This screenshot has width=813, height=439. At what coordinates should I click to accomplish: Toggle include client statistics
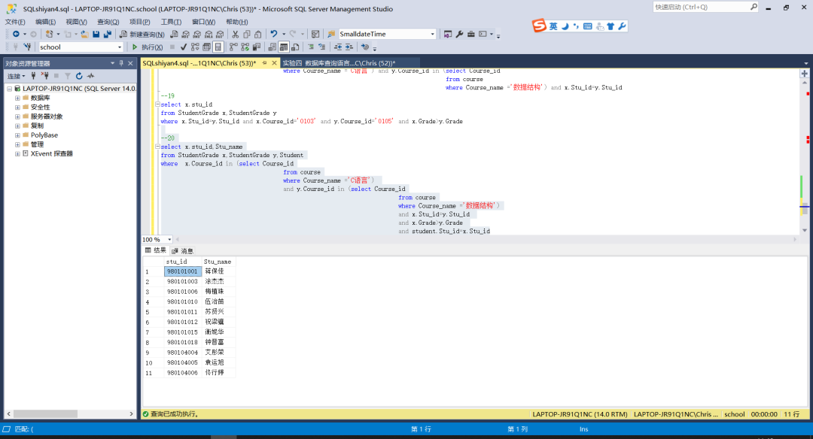(x=256, y=47)
